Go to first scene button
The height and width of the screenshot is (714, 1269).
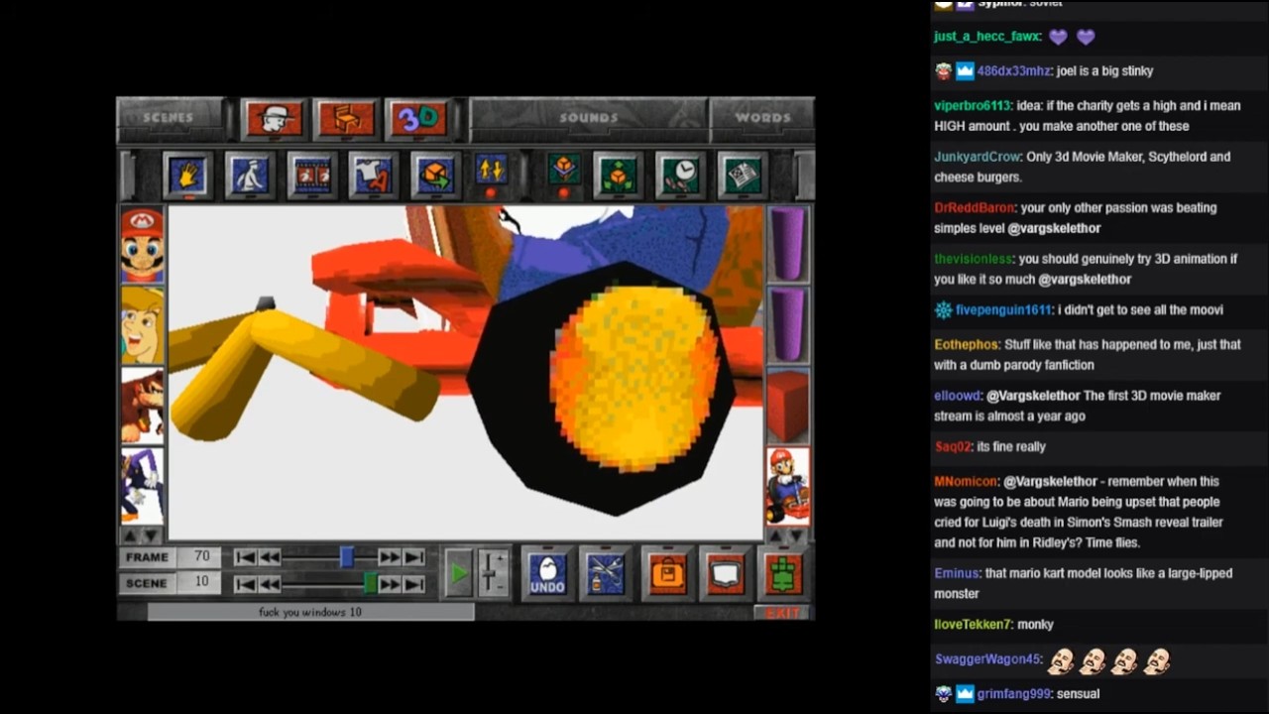(245, 584)
